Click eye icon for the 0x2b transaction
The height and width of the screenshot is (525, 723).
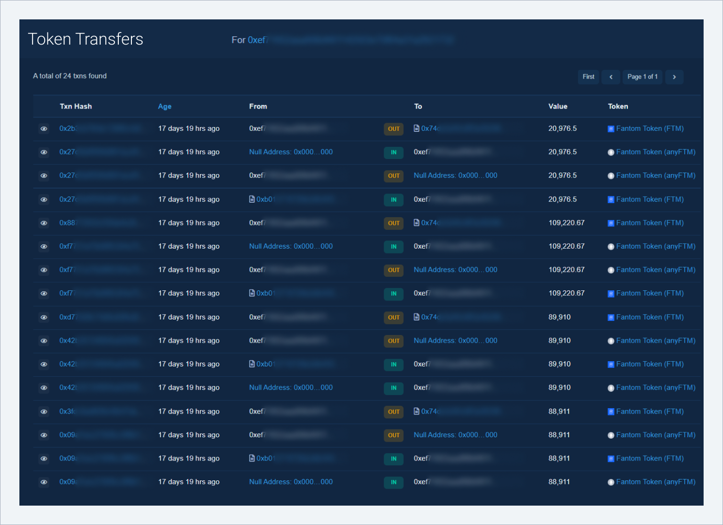(x=44, y=129)
